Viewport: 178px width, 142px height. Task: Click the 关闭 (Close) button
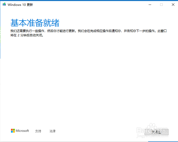[157, 132]
